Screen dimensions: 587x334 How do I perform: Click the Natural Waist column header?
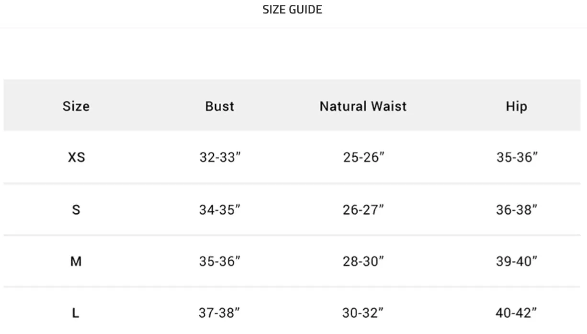coord(363,106)
